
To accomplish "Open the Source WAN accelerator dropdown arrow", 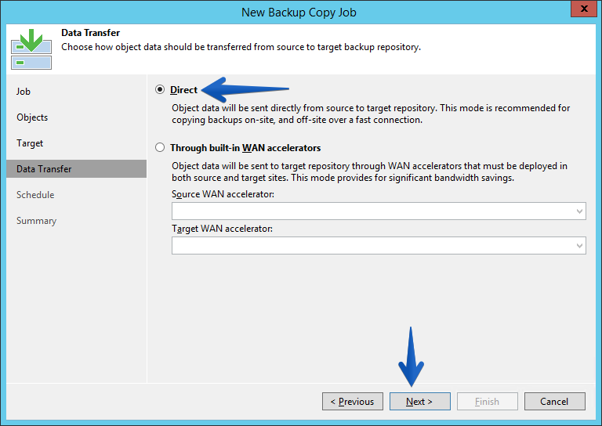I will [x=579, y=211].
